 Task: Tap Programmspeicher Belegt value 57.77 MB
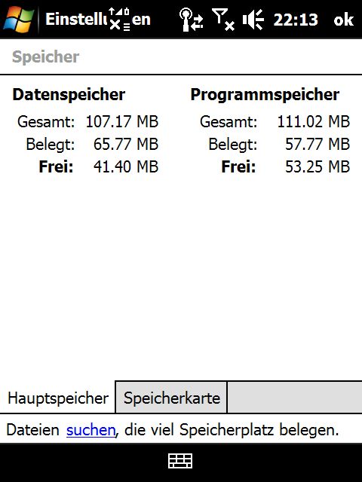click(318, 144)
